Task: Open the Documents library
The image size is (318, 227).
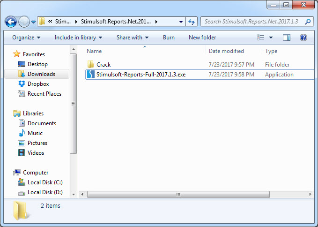Action: (42, 123)
